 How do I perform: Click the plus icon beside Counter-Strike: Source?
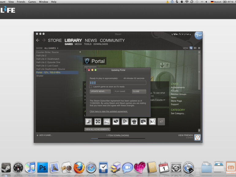[80, 52]
